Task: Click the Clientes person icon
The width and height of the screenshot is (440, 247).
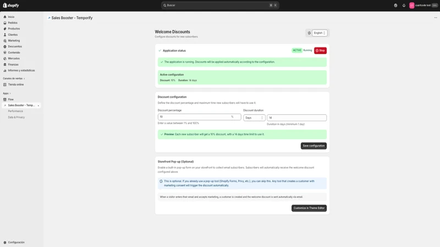Action: click(x=5, y=35)
